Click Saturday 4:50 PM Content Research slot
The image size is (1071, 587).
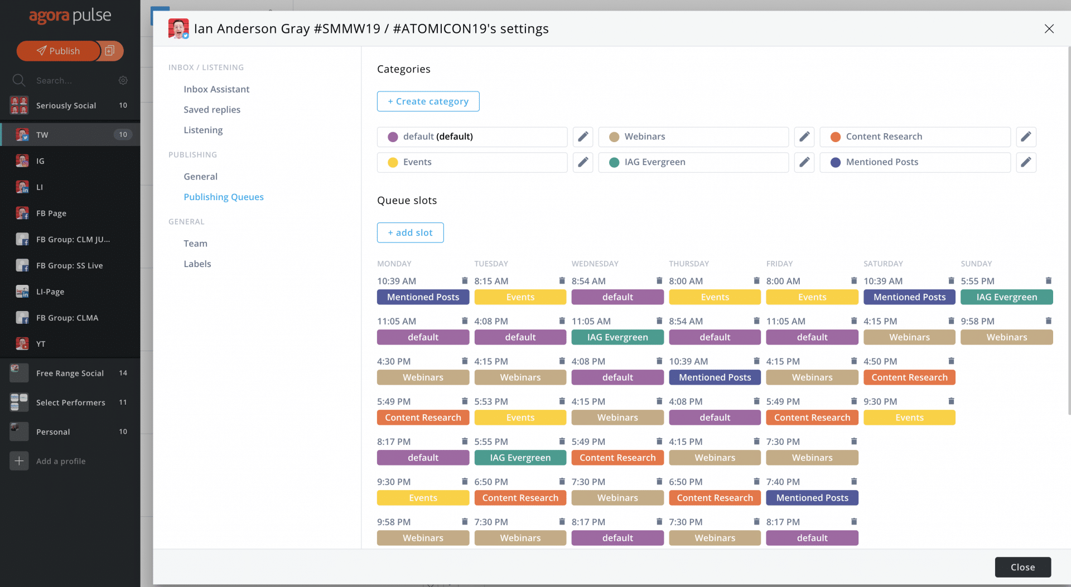click(x=909, y=377)
